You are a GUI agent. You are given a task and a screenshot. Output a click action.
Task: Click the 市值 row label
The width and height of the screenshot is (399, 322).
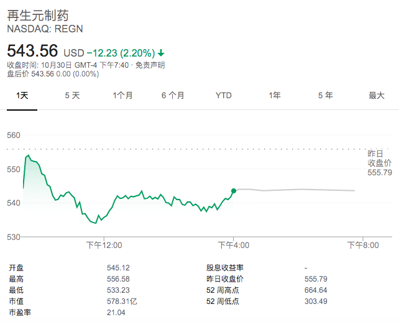[16, 301]
